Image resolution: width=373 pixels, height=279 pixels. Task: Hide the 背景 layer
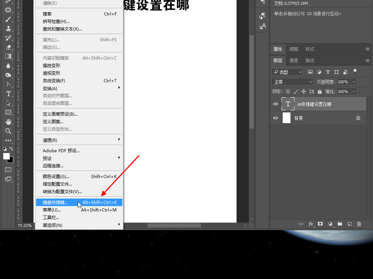click(x=275, y=118)
